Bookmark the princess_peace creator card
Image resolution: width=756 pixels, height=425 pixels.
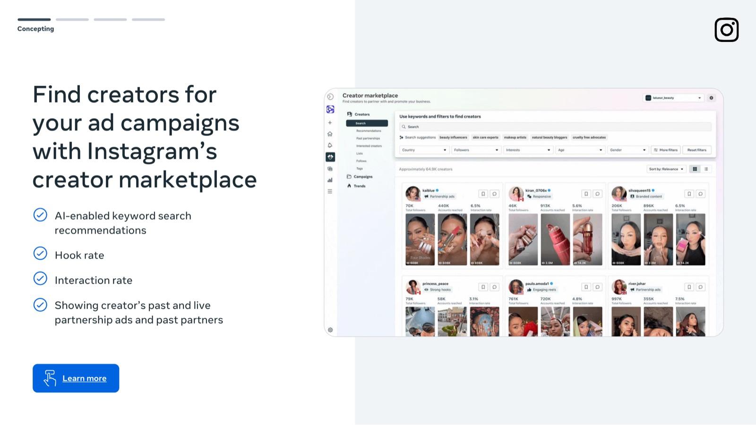tap(483, 287)
